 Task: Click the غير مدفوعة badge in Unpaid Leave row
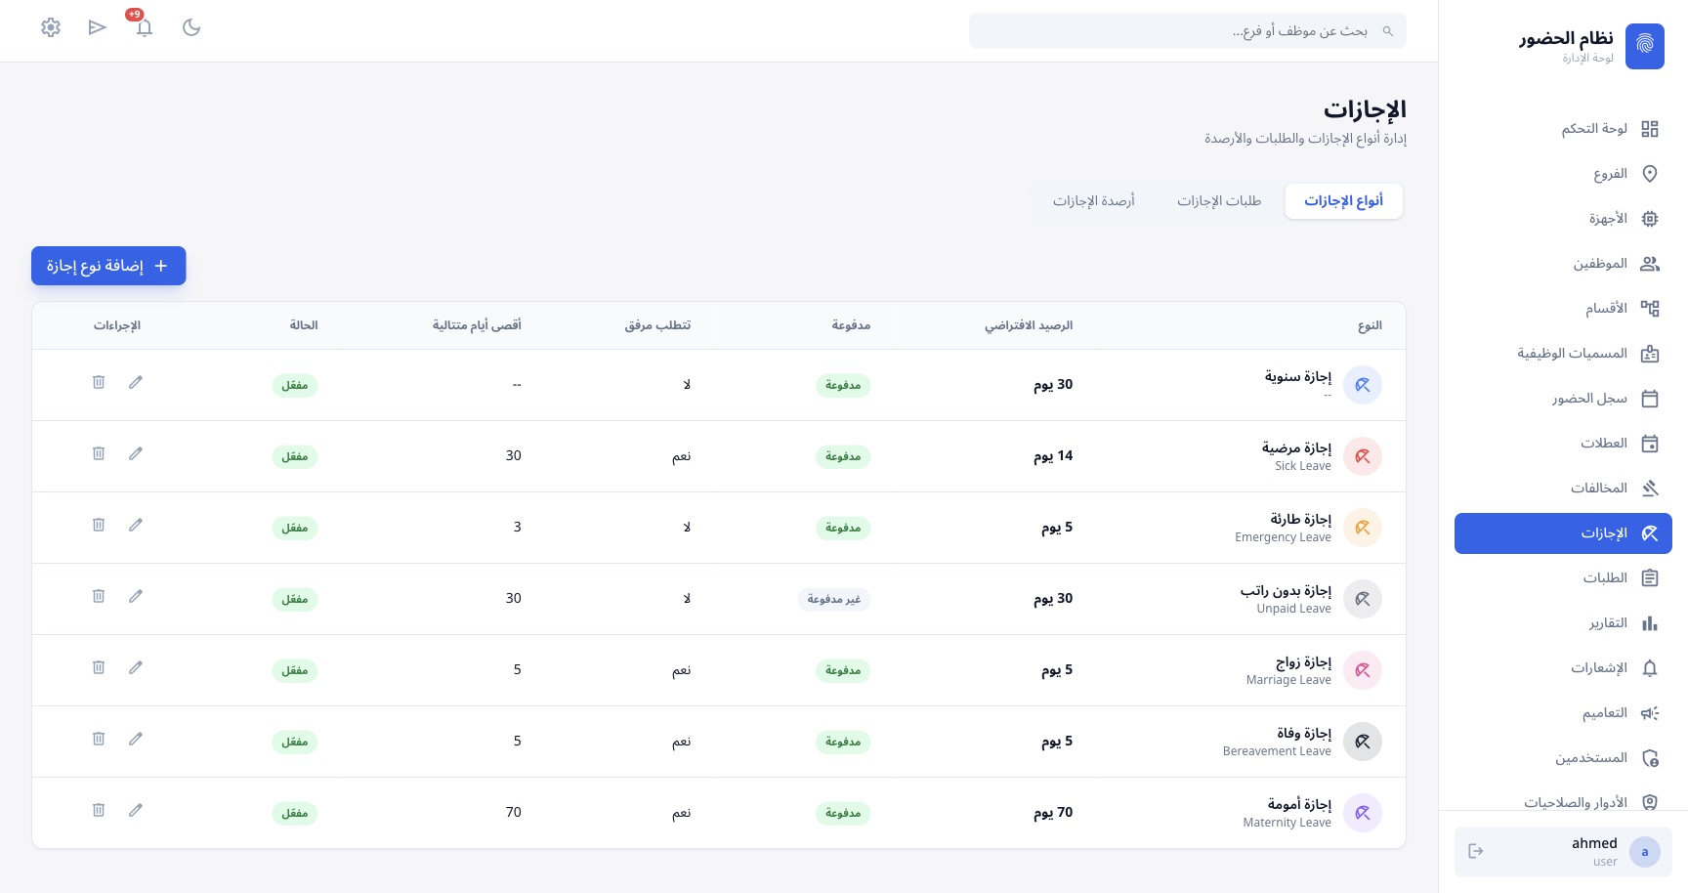point(833,599)
